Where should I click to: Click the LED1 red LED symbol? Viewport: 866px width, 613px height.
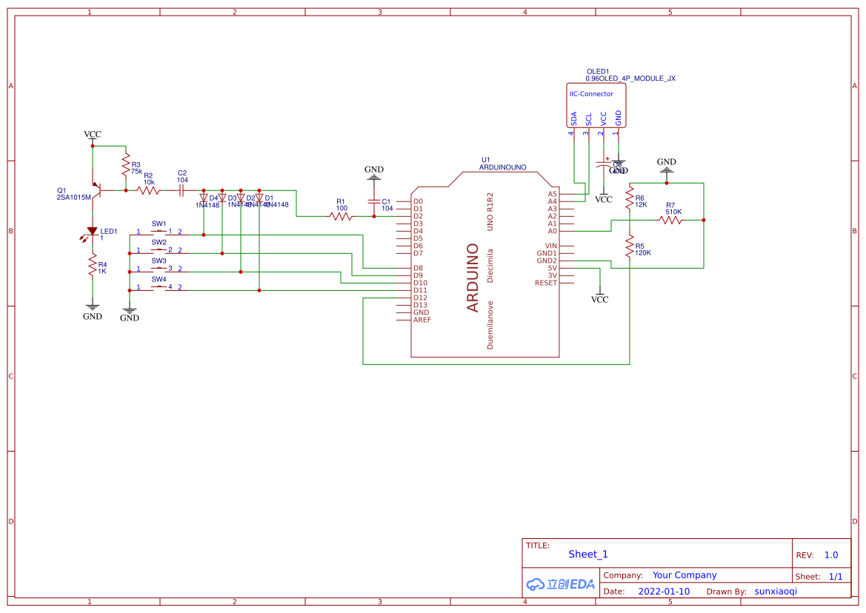[x=91, y=233]
